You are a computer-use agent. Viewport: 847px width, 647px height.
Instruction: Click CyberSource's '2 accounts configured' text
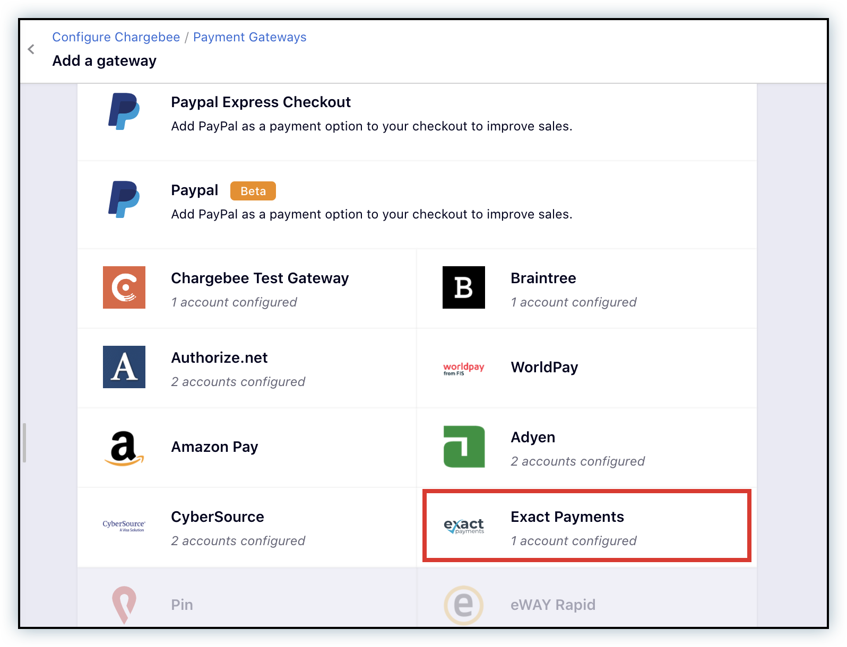click(x=238, y=541)
